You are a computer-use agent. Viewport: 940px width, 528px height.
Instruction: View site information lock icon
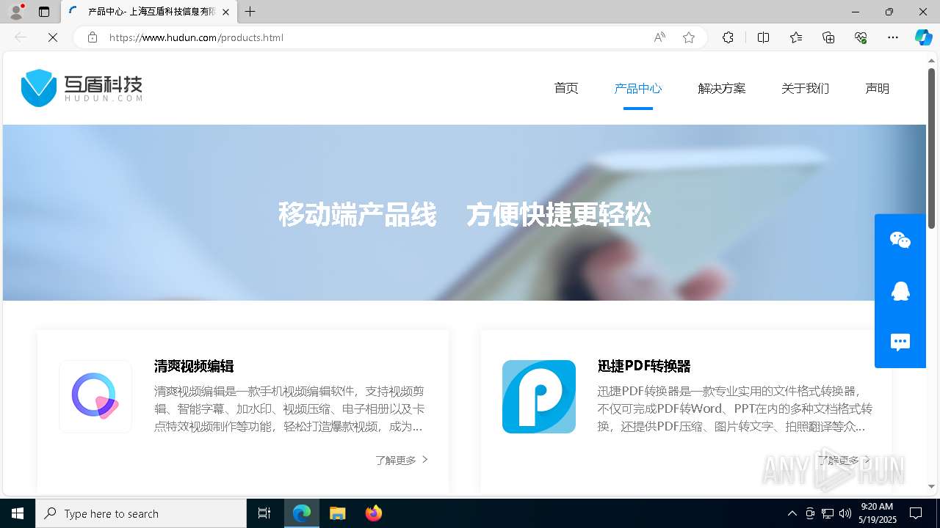[93, 37]
